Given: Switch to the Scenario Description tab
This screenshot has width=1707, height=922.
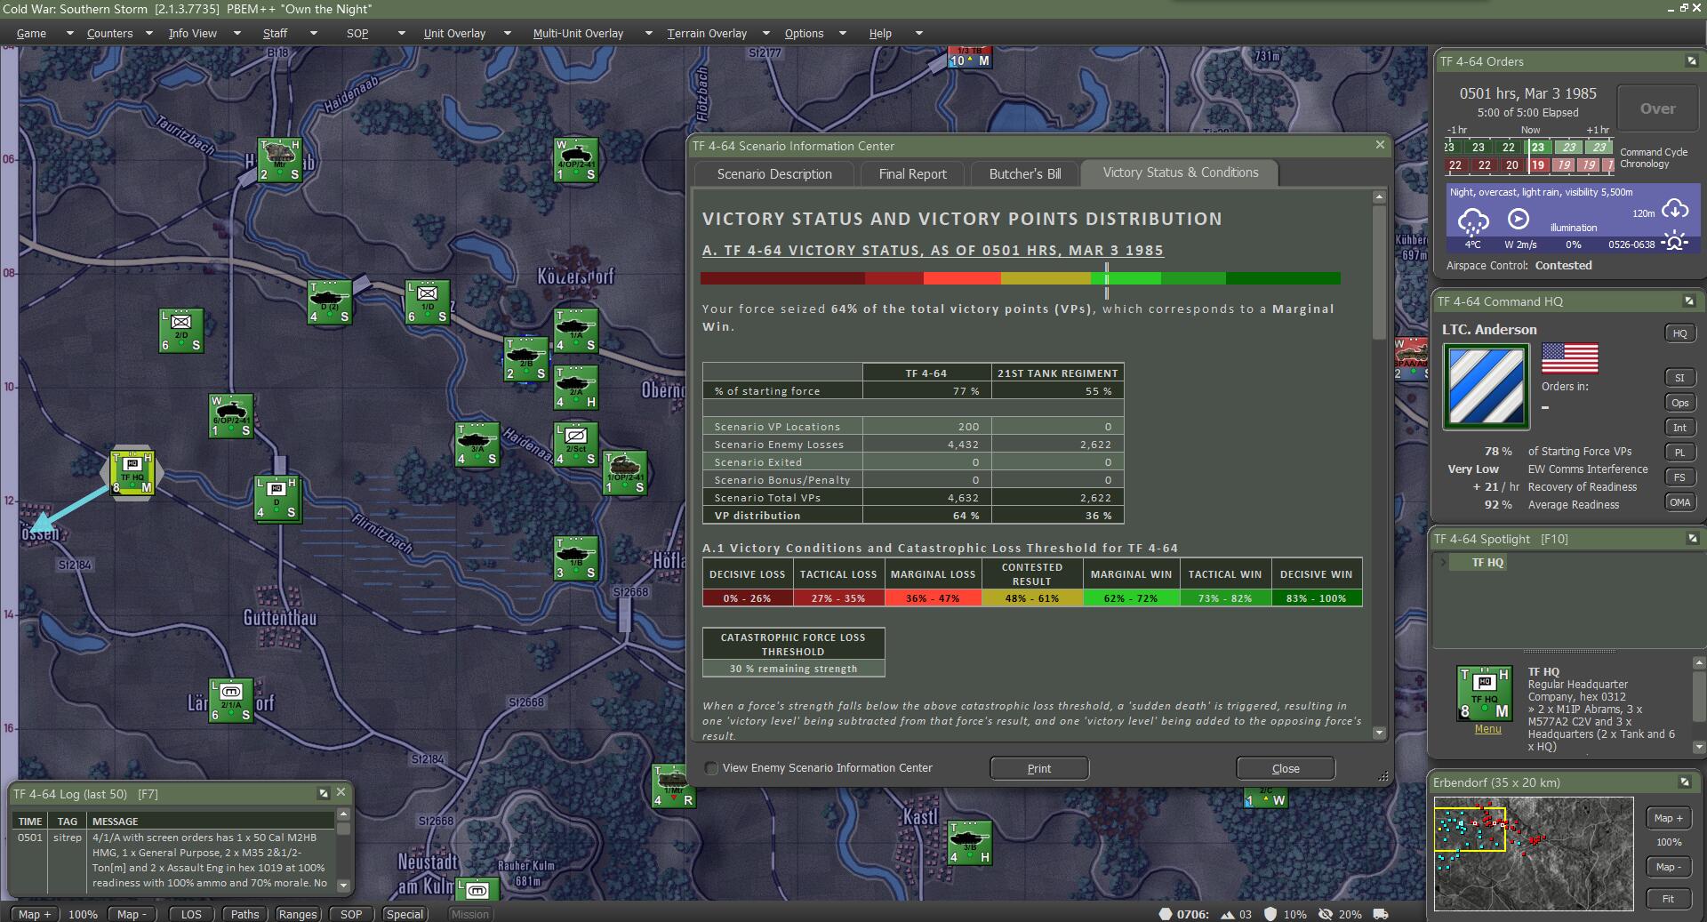Looking at the screenshot, I should pos(774,174).
